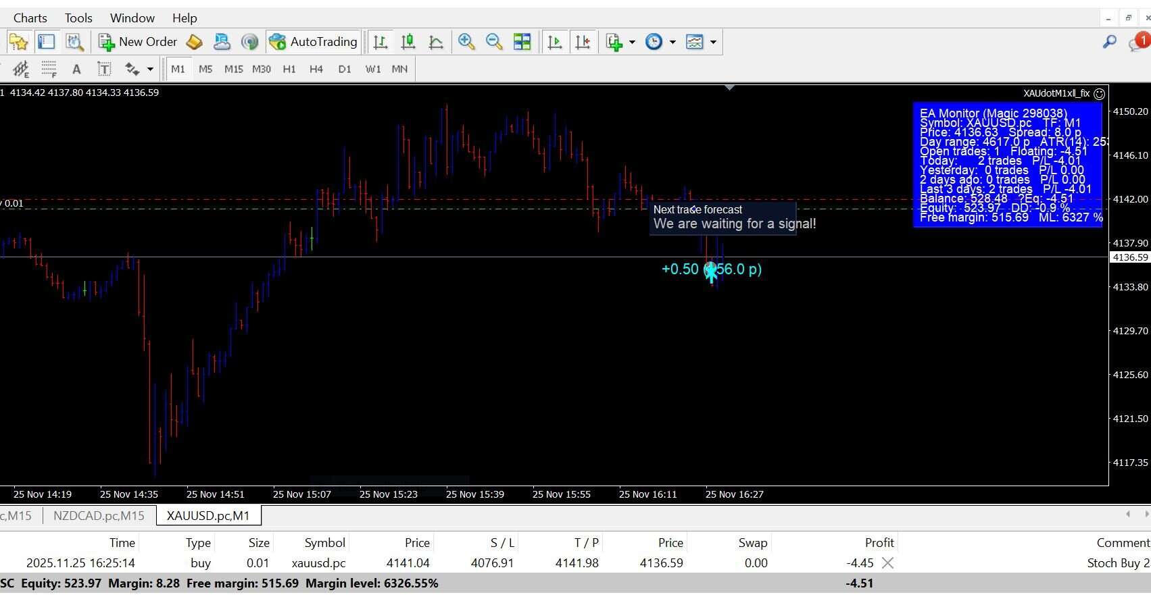Tile chart windows with the grid icon

(x=522, y=42)
